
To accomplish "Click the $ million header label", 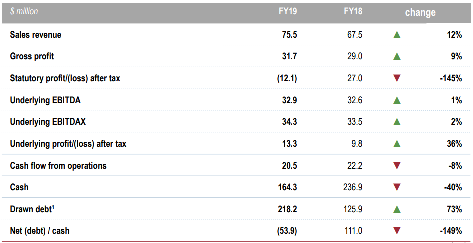I will 24,12.
